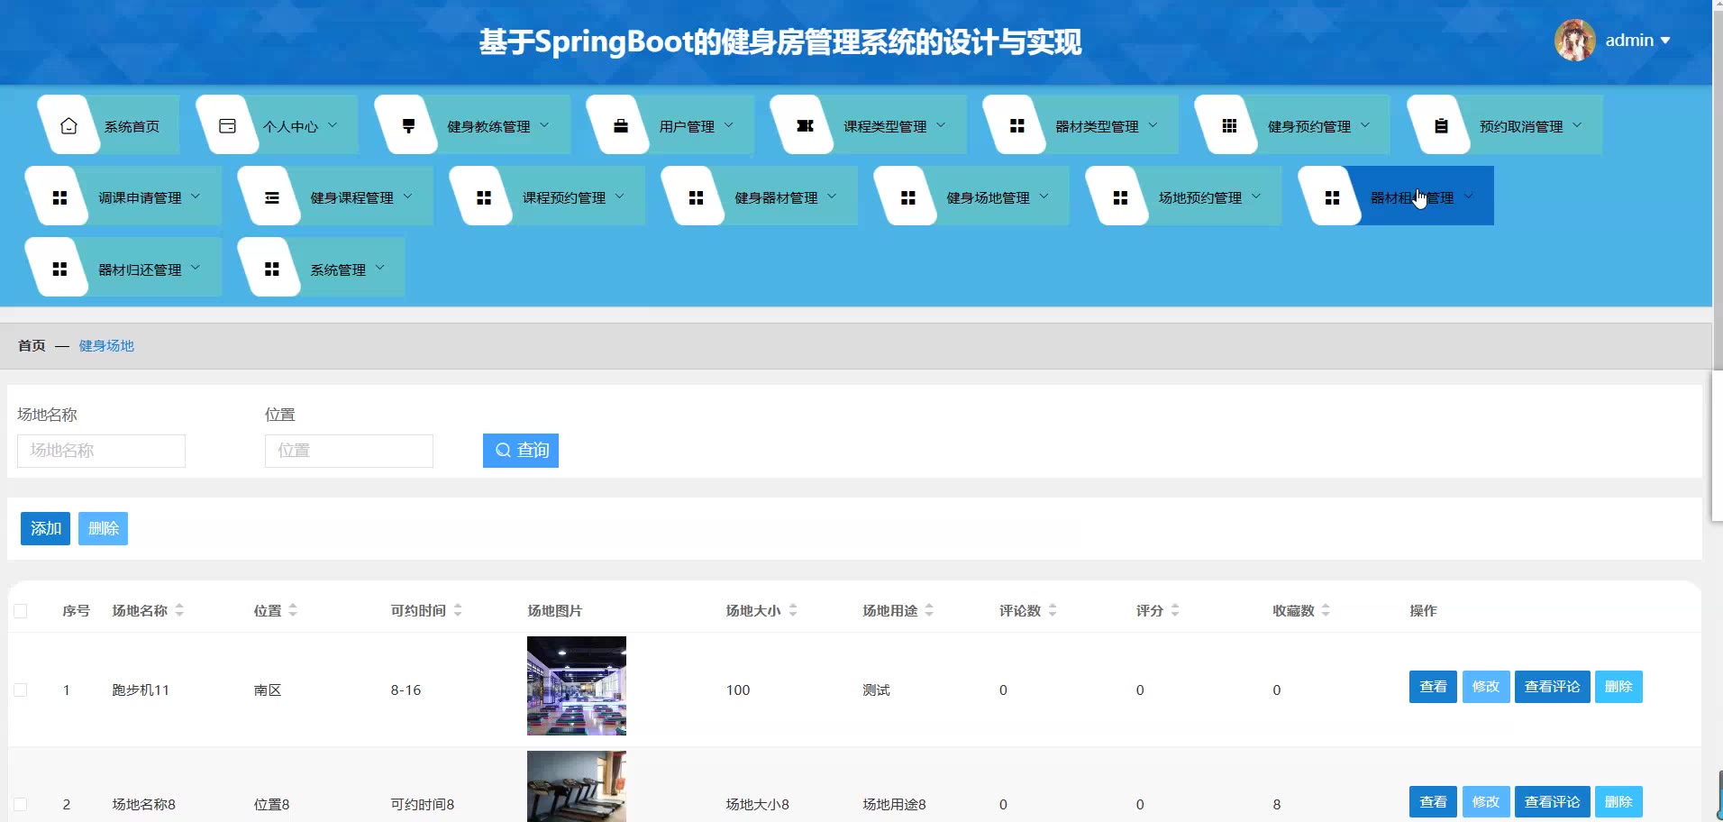Screen dimensions: 1723x822
Task: Go to 首页 in the breadcrumb
Action: click(32, 345)
